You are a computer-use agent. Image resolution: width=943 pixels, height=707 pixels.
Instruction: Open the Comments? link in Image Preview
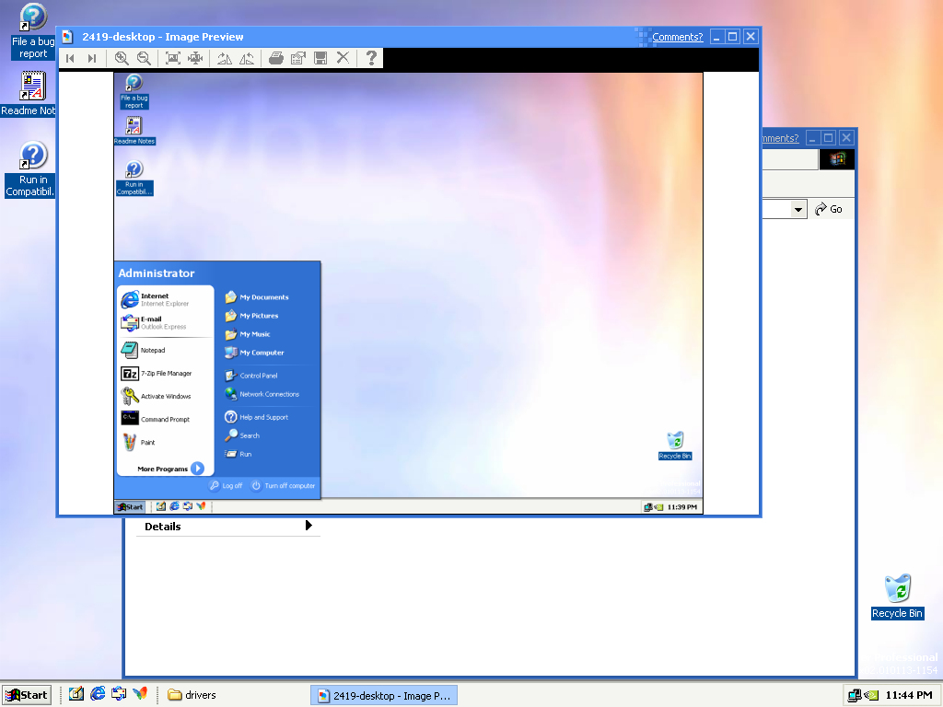tap(677, 37)
